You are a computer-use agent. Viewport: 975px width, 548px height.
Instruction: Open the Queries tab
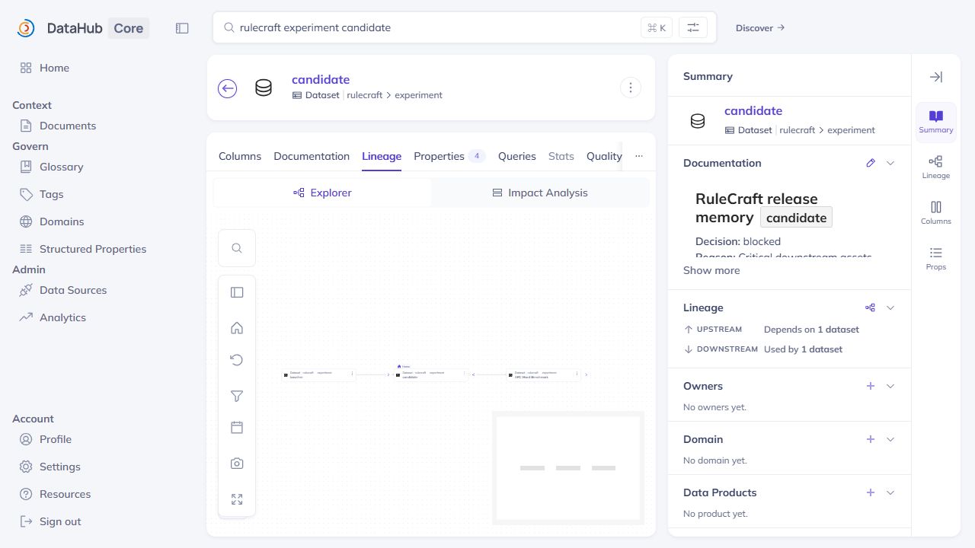click(517, 156)
